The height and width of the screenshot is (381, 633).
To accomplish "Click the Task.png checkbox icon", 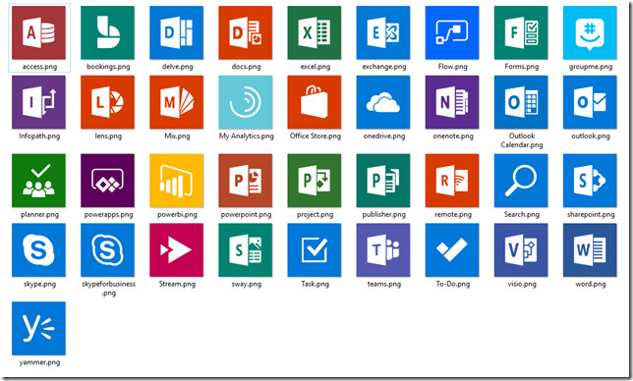I will [x=315, y=250].
